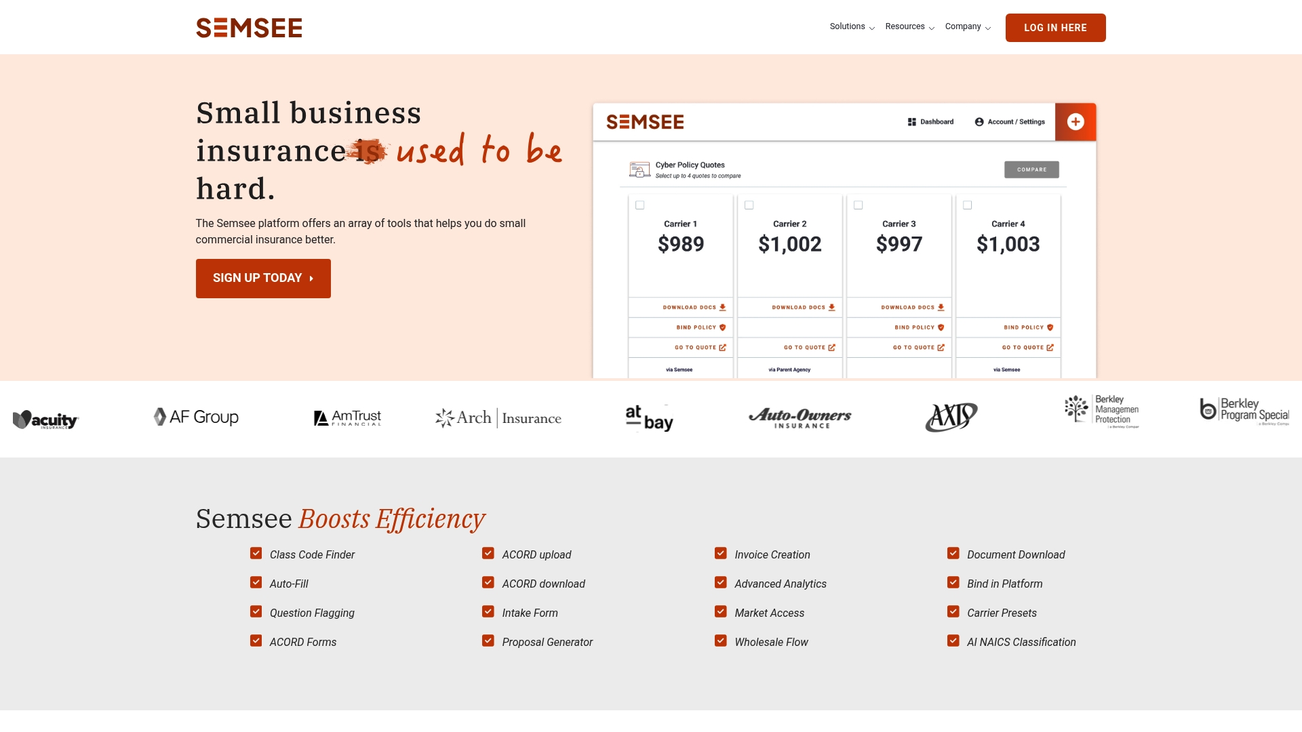Click the Arch Insurance logo

(498, 418)
